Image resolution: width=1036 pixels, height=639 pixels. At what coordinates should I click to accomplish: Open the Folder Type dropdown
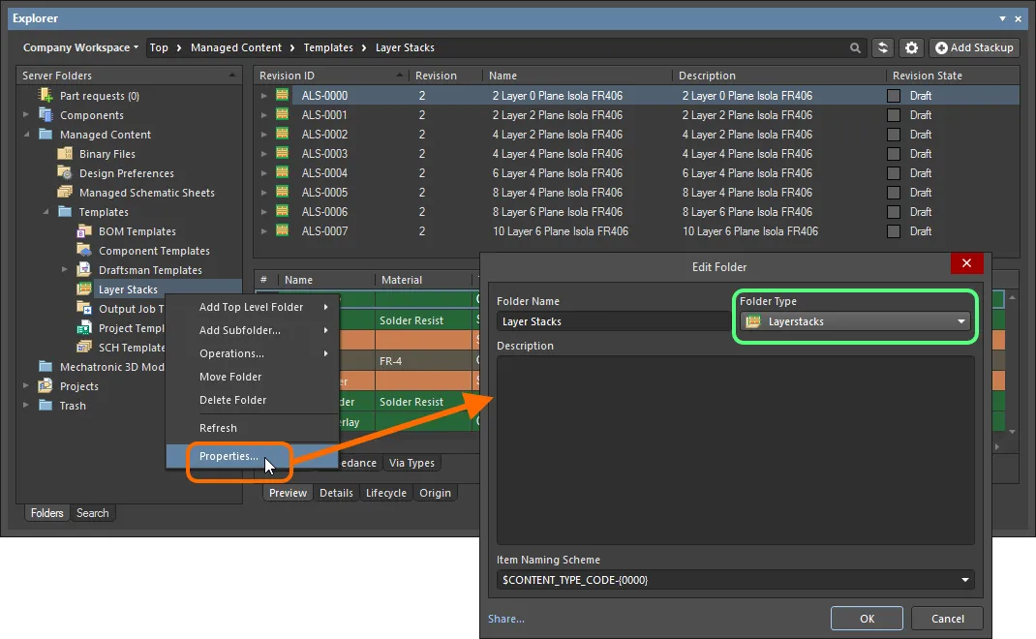tap(855, 321)
